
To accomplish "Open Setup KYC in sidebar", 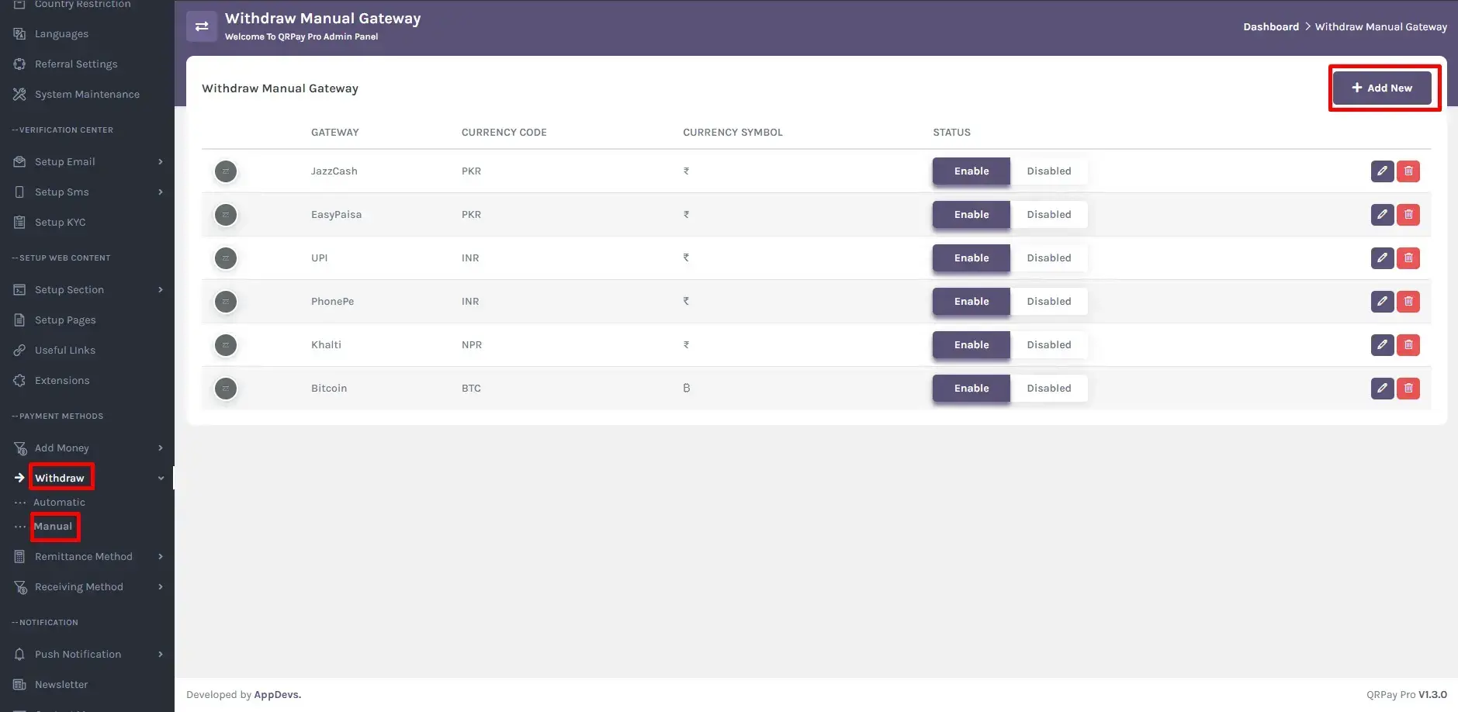I will coord(60,222).
